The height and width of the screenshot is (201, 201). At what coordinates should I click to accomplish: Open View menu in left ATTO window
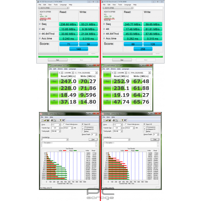(46, 117)
